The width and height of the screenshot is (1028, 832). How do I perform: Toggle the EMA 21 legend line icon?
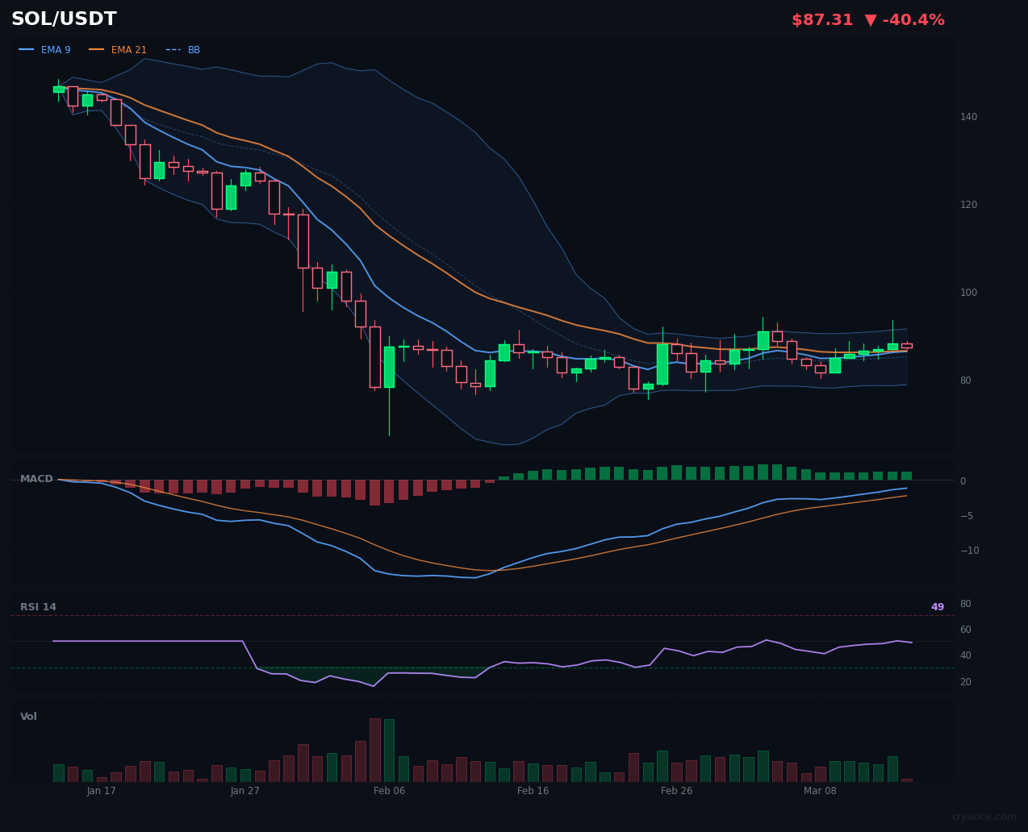click(x=95, y=49)
